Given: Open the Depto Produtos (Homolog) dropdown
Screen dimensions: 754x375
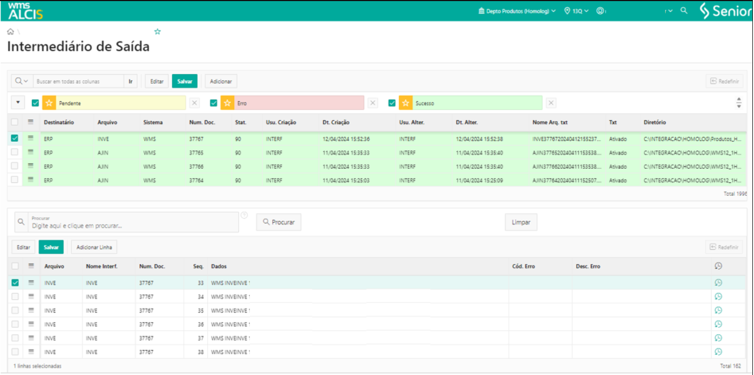Looking at the screenshot, I should [x=517, y=11].
